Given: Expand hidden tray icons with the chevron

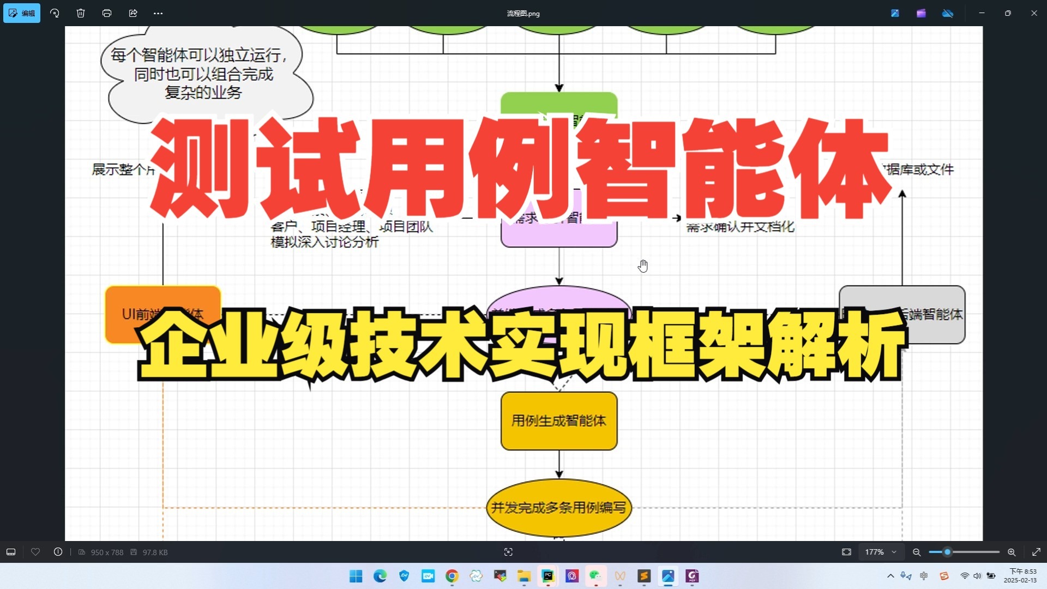Looking at the screenshot, I should coord(890,576).
